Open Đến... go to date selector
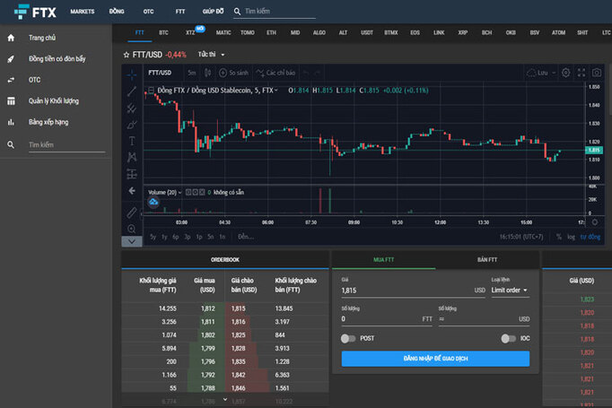The height and width of the screenshot is (408, 612). (x=246, y=237)
